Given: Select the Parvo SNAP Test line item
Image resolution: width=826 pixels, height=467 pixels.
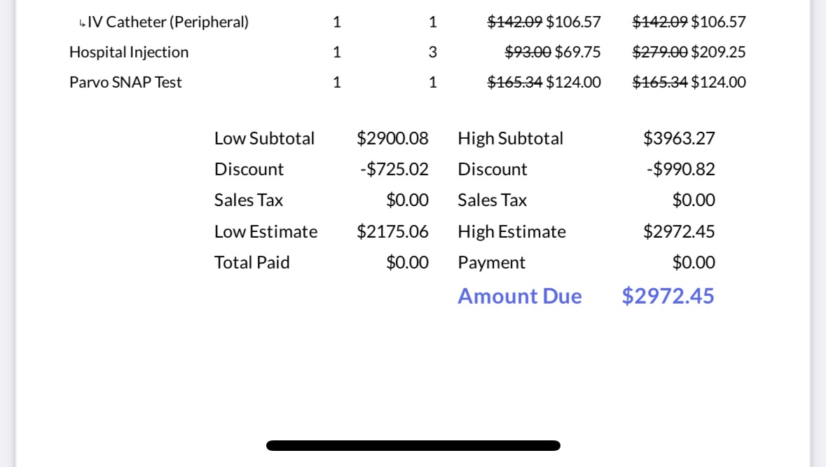Looking at the screenshot, I should pos(125,83).
